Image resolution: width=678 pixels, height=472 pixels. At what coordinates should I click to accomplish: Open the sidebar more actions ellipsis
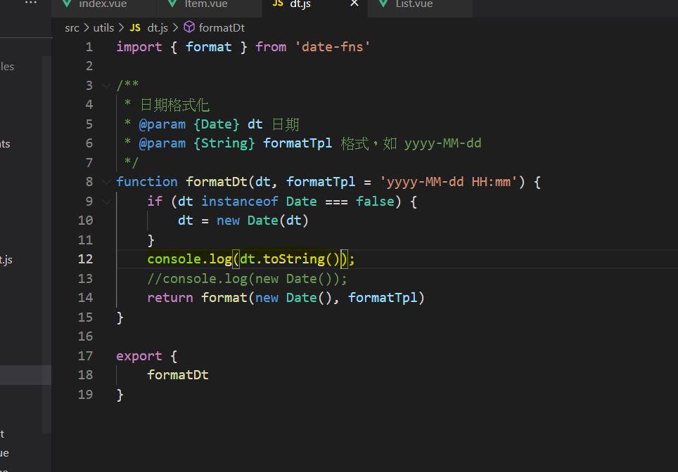tap(31, 3)
